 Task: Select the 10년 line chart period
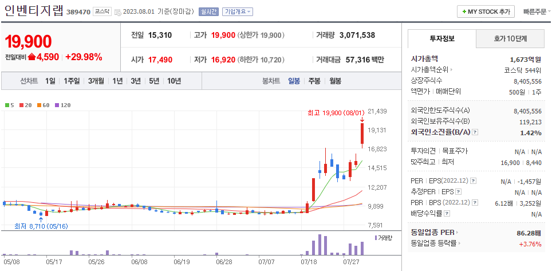(x=173, y=81)
